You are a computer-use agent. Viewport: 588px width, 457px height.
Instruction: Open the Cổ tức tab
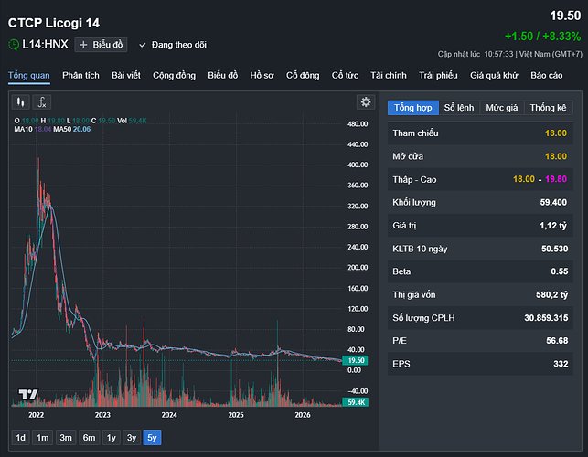pos(345,76)
